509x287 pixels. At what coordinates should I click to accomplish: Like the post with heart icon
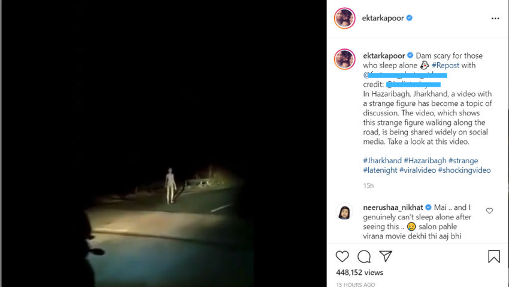[x=342, y=257]
